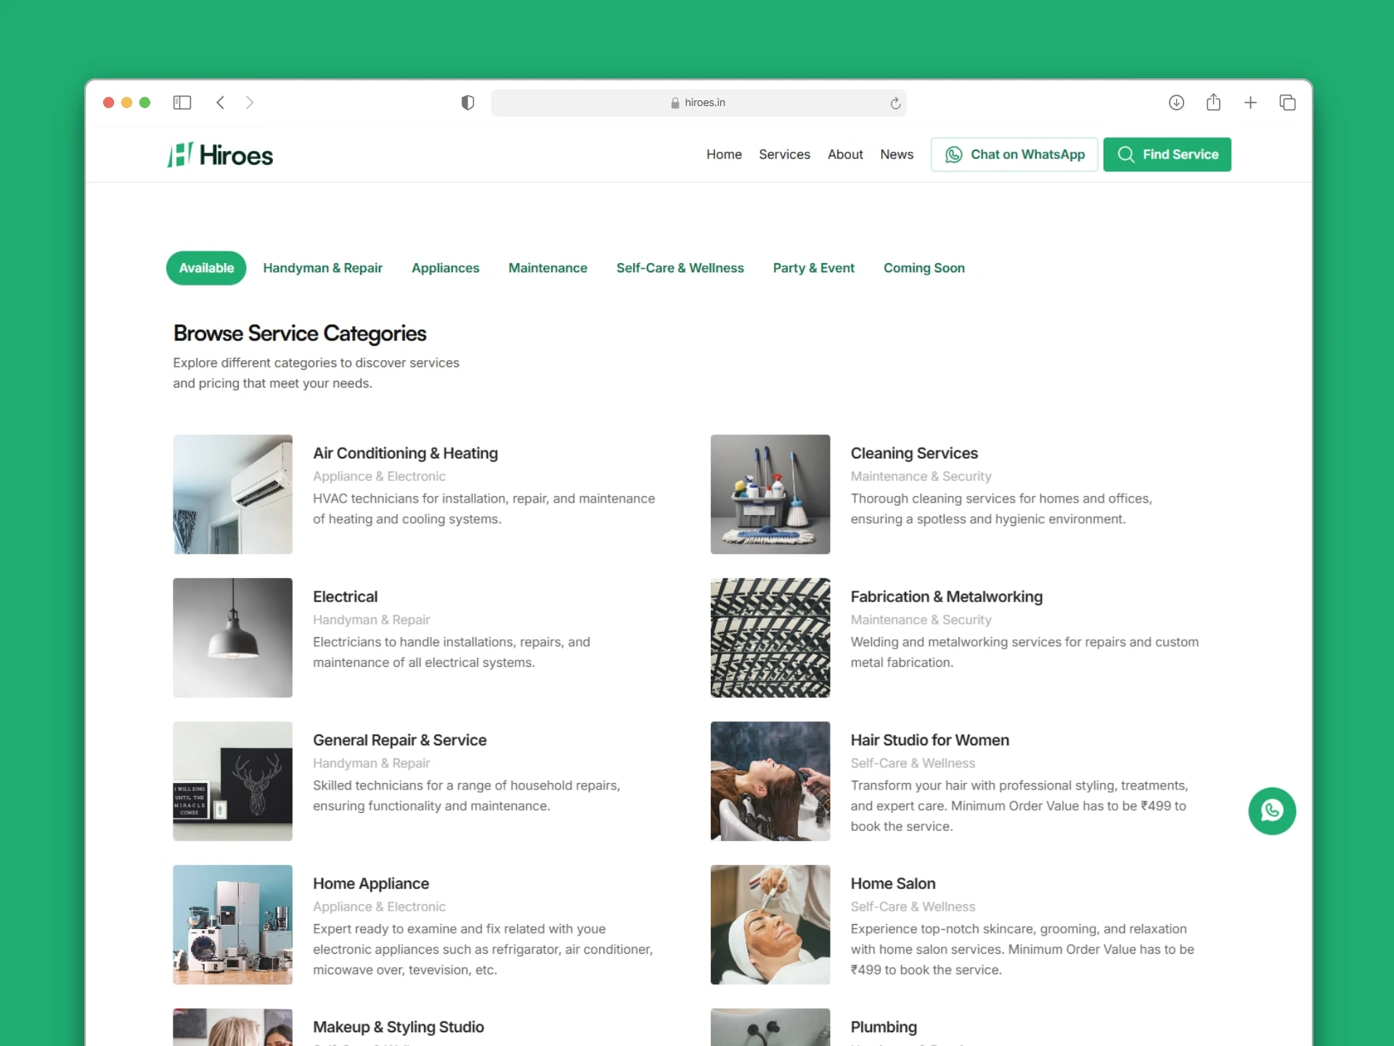The image size is (1394, 1046).
Task: Click the Hiroes logo
Action: tap(219, 154)
